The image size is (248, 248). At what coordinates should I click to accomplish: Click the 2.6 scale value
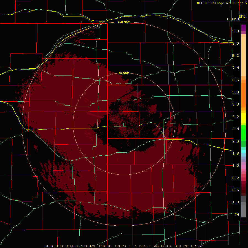pyautogui.click(x=236, y=141)
